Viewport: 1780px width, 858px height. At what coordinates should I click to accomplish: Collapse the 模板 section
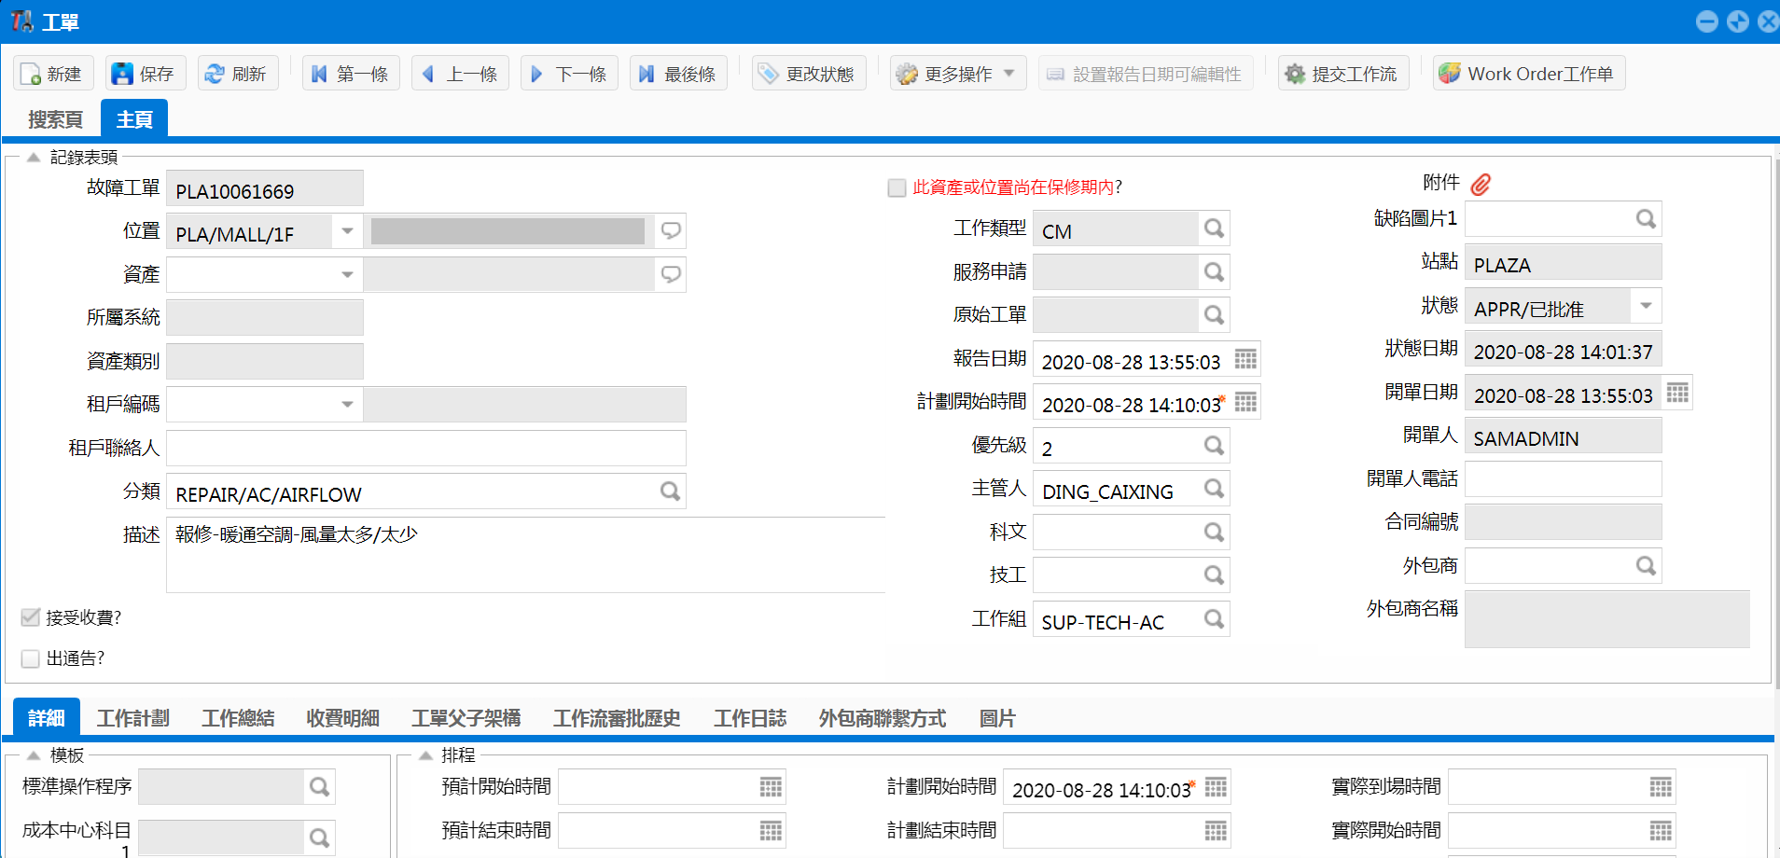pyautogui.click(x=34, y=755)
